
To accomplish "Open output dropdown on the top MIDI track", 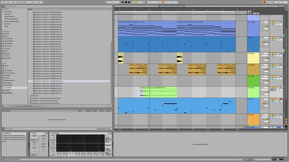I will coord(265,28).
